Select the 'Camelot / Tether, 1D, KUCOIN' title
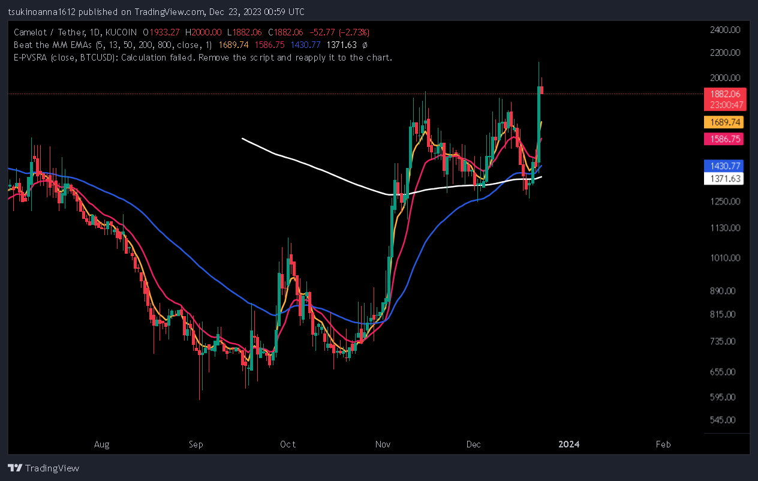The height and width of the screenshot is (481, 758). (x=76, y=32)
